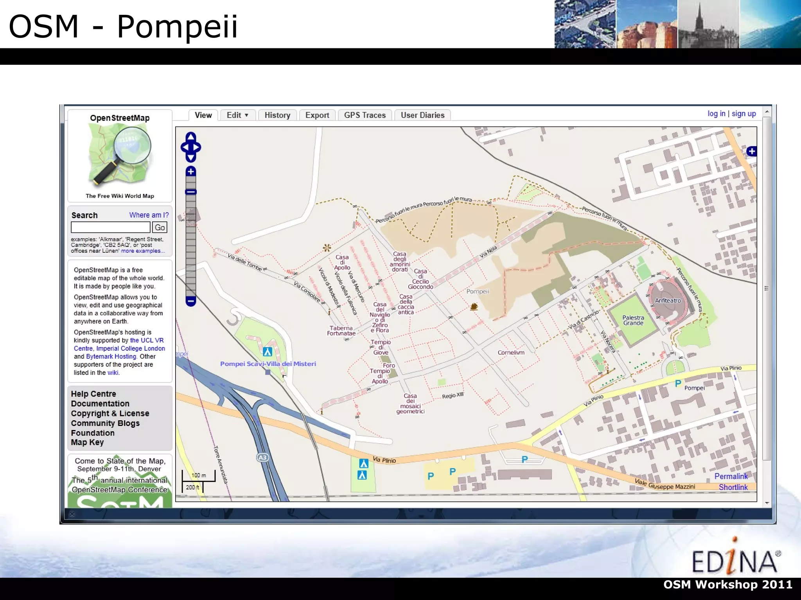The width and height of the screenshot is (801, 600).
Task: Click the campsite icon near Villa dei Misteri
Action: tap(268, 352)
